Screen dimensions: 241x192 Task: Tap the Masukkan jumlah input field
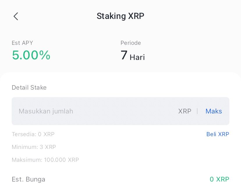[46, 111]
